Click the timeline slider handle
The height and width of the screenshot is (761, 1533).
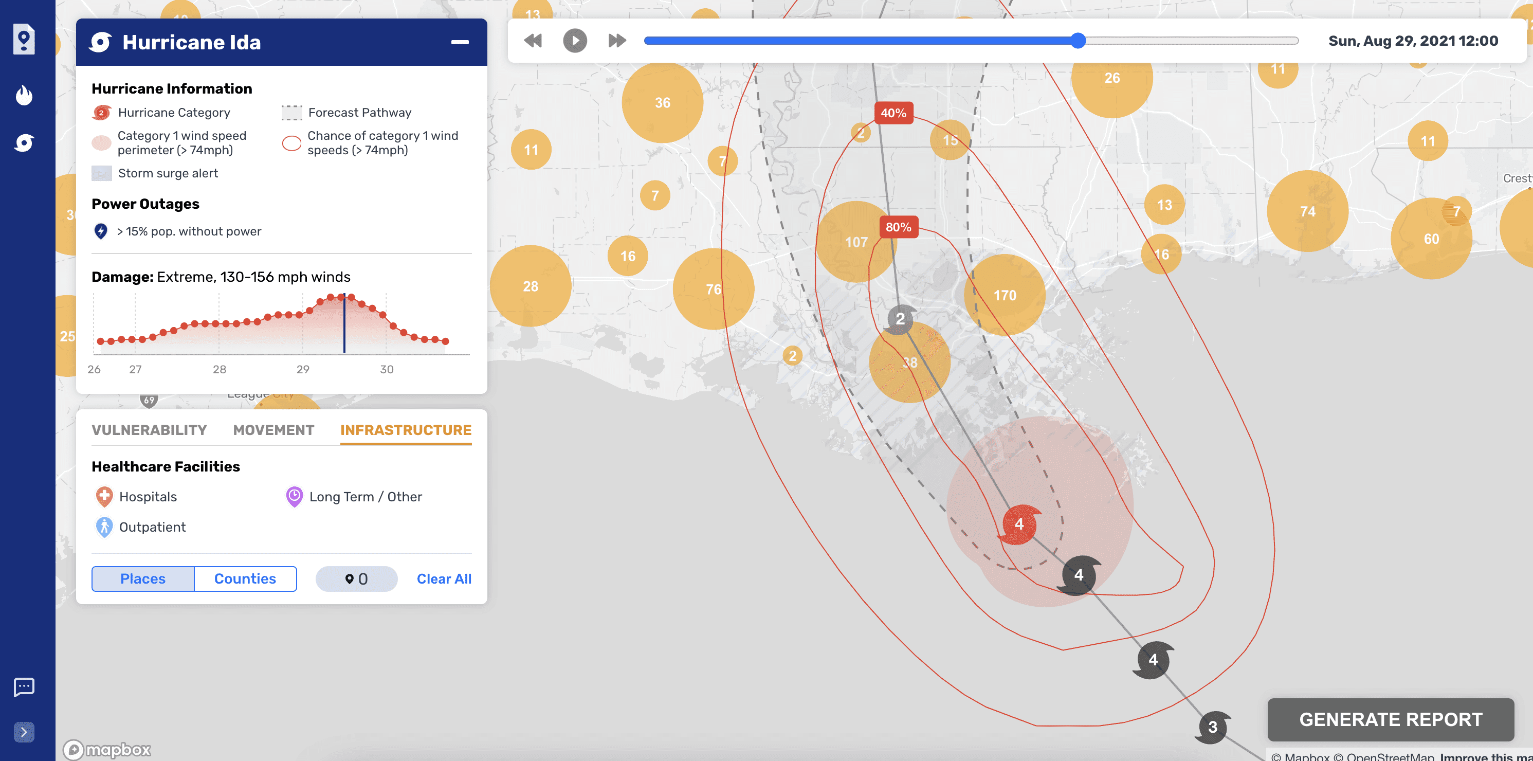tap(1078, 41)
